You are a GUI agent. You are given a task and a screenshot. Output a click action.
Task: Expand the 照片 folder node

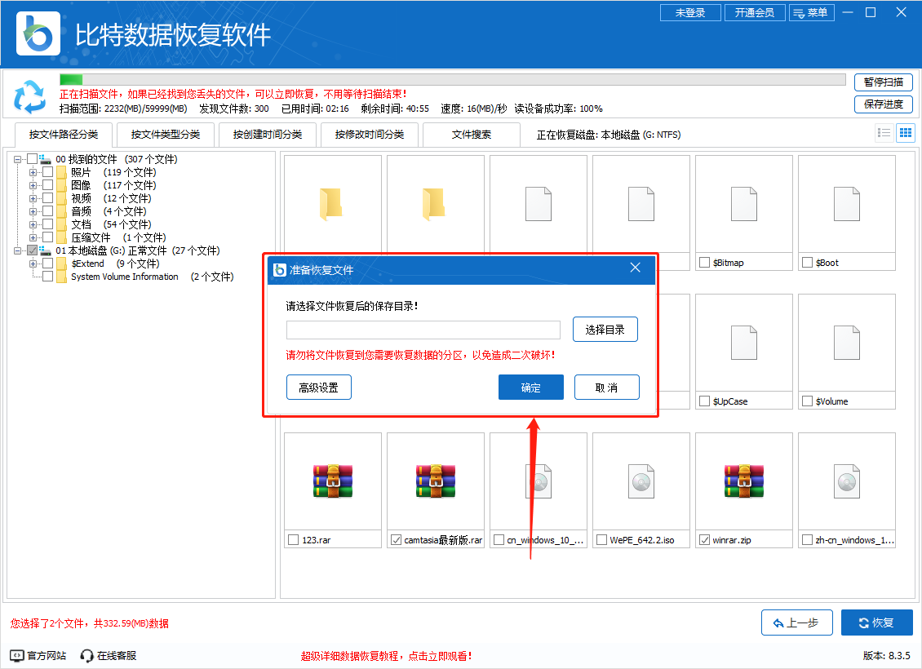point(33,173)
